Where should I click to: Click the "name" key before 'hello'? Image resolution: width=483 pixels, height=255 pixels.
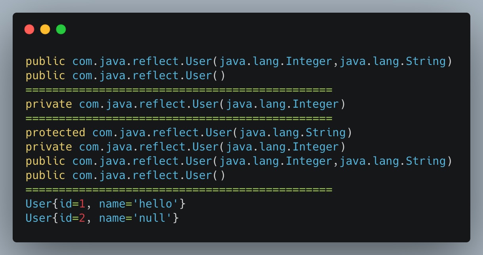(112, 204)
